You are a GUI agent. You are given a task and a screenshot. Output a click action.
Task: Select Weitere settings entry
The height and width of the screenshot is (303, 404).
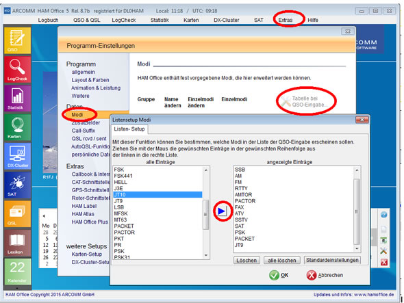80,96
